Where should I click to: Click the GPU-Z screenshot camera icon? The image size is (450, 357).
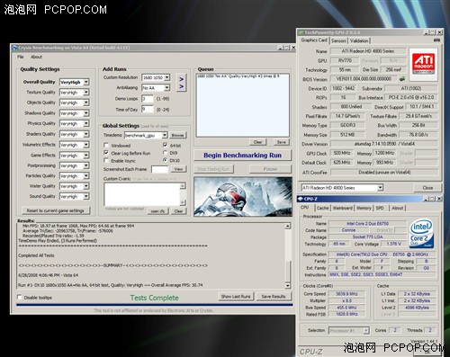tap(436, 40)
